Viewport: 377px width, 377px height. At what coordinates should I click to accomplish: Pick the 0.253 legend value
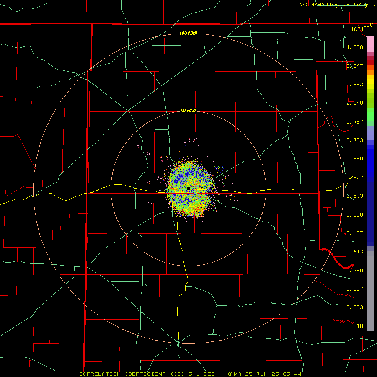355,307
